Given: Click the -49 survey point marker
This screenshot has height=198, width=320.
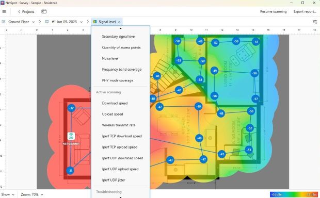Looking at the screenshot, I should (x=215, y=71).
